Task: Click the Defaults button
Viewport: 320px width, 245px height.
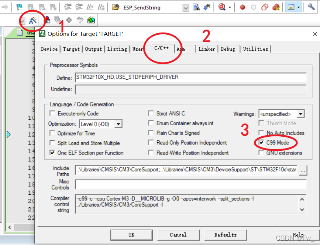Action: tap(226, 235)
